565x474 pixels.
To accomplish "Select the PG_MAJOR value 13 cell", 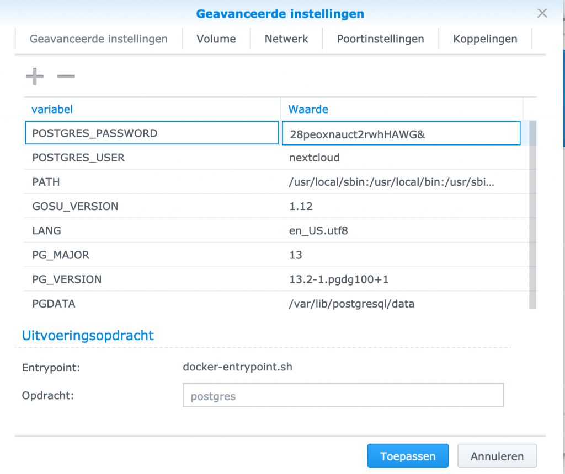I will coord(402,255).
